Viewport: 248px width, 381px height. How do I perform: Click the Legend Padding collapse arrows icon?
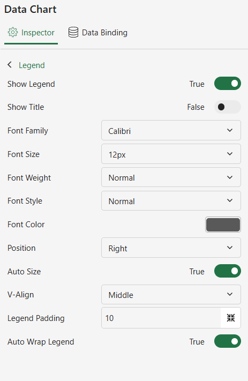pyautogui.click(x=231, y=318)
